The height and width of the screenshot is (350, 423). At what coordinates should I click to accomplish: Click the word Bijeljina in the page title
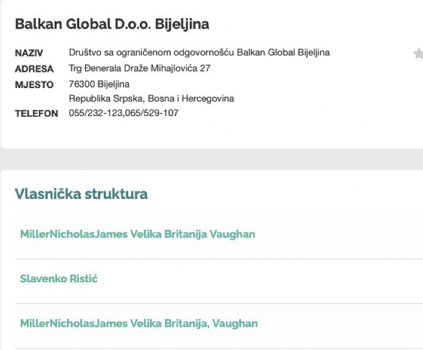point(182,24)
